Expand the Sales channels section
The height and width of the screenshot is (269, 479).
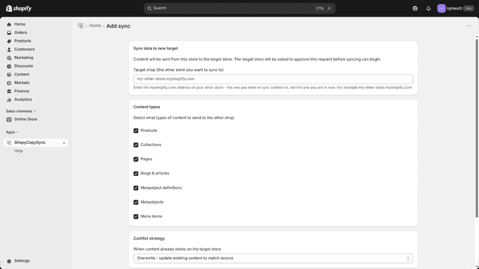[x=21, y=111]
